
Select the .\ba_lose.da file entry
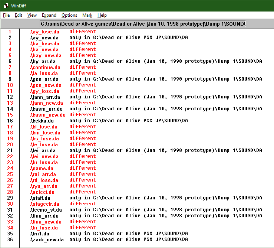coord(44,43)
